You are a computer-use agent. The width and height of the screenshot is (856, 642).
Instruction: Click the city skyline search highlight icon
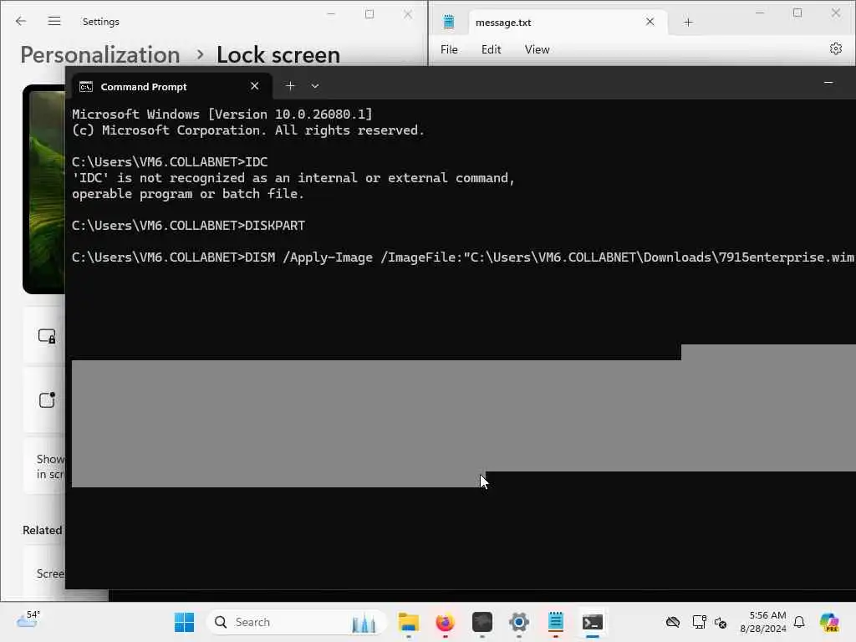(x=364, y=622)
